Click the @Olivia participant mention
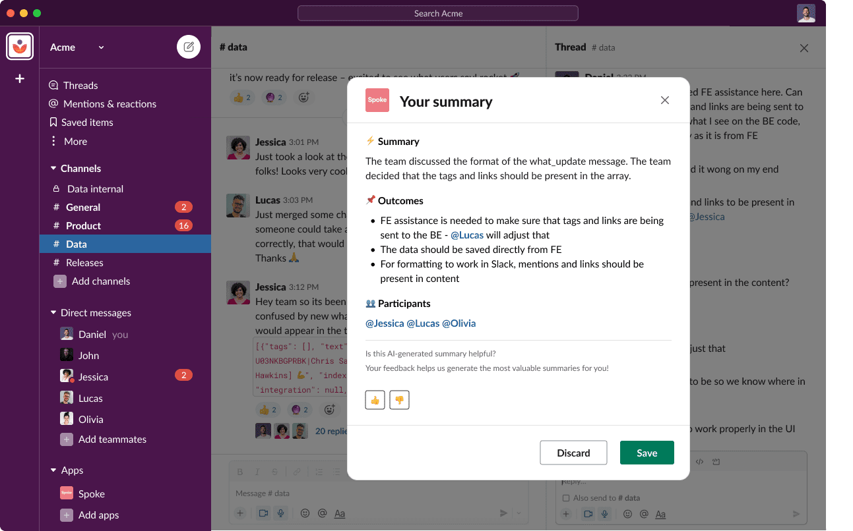 pyautogui.click(x=458, y=323)
